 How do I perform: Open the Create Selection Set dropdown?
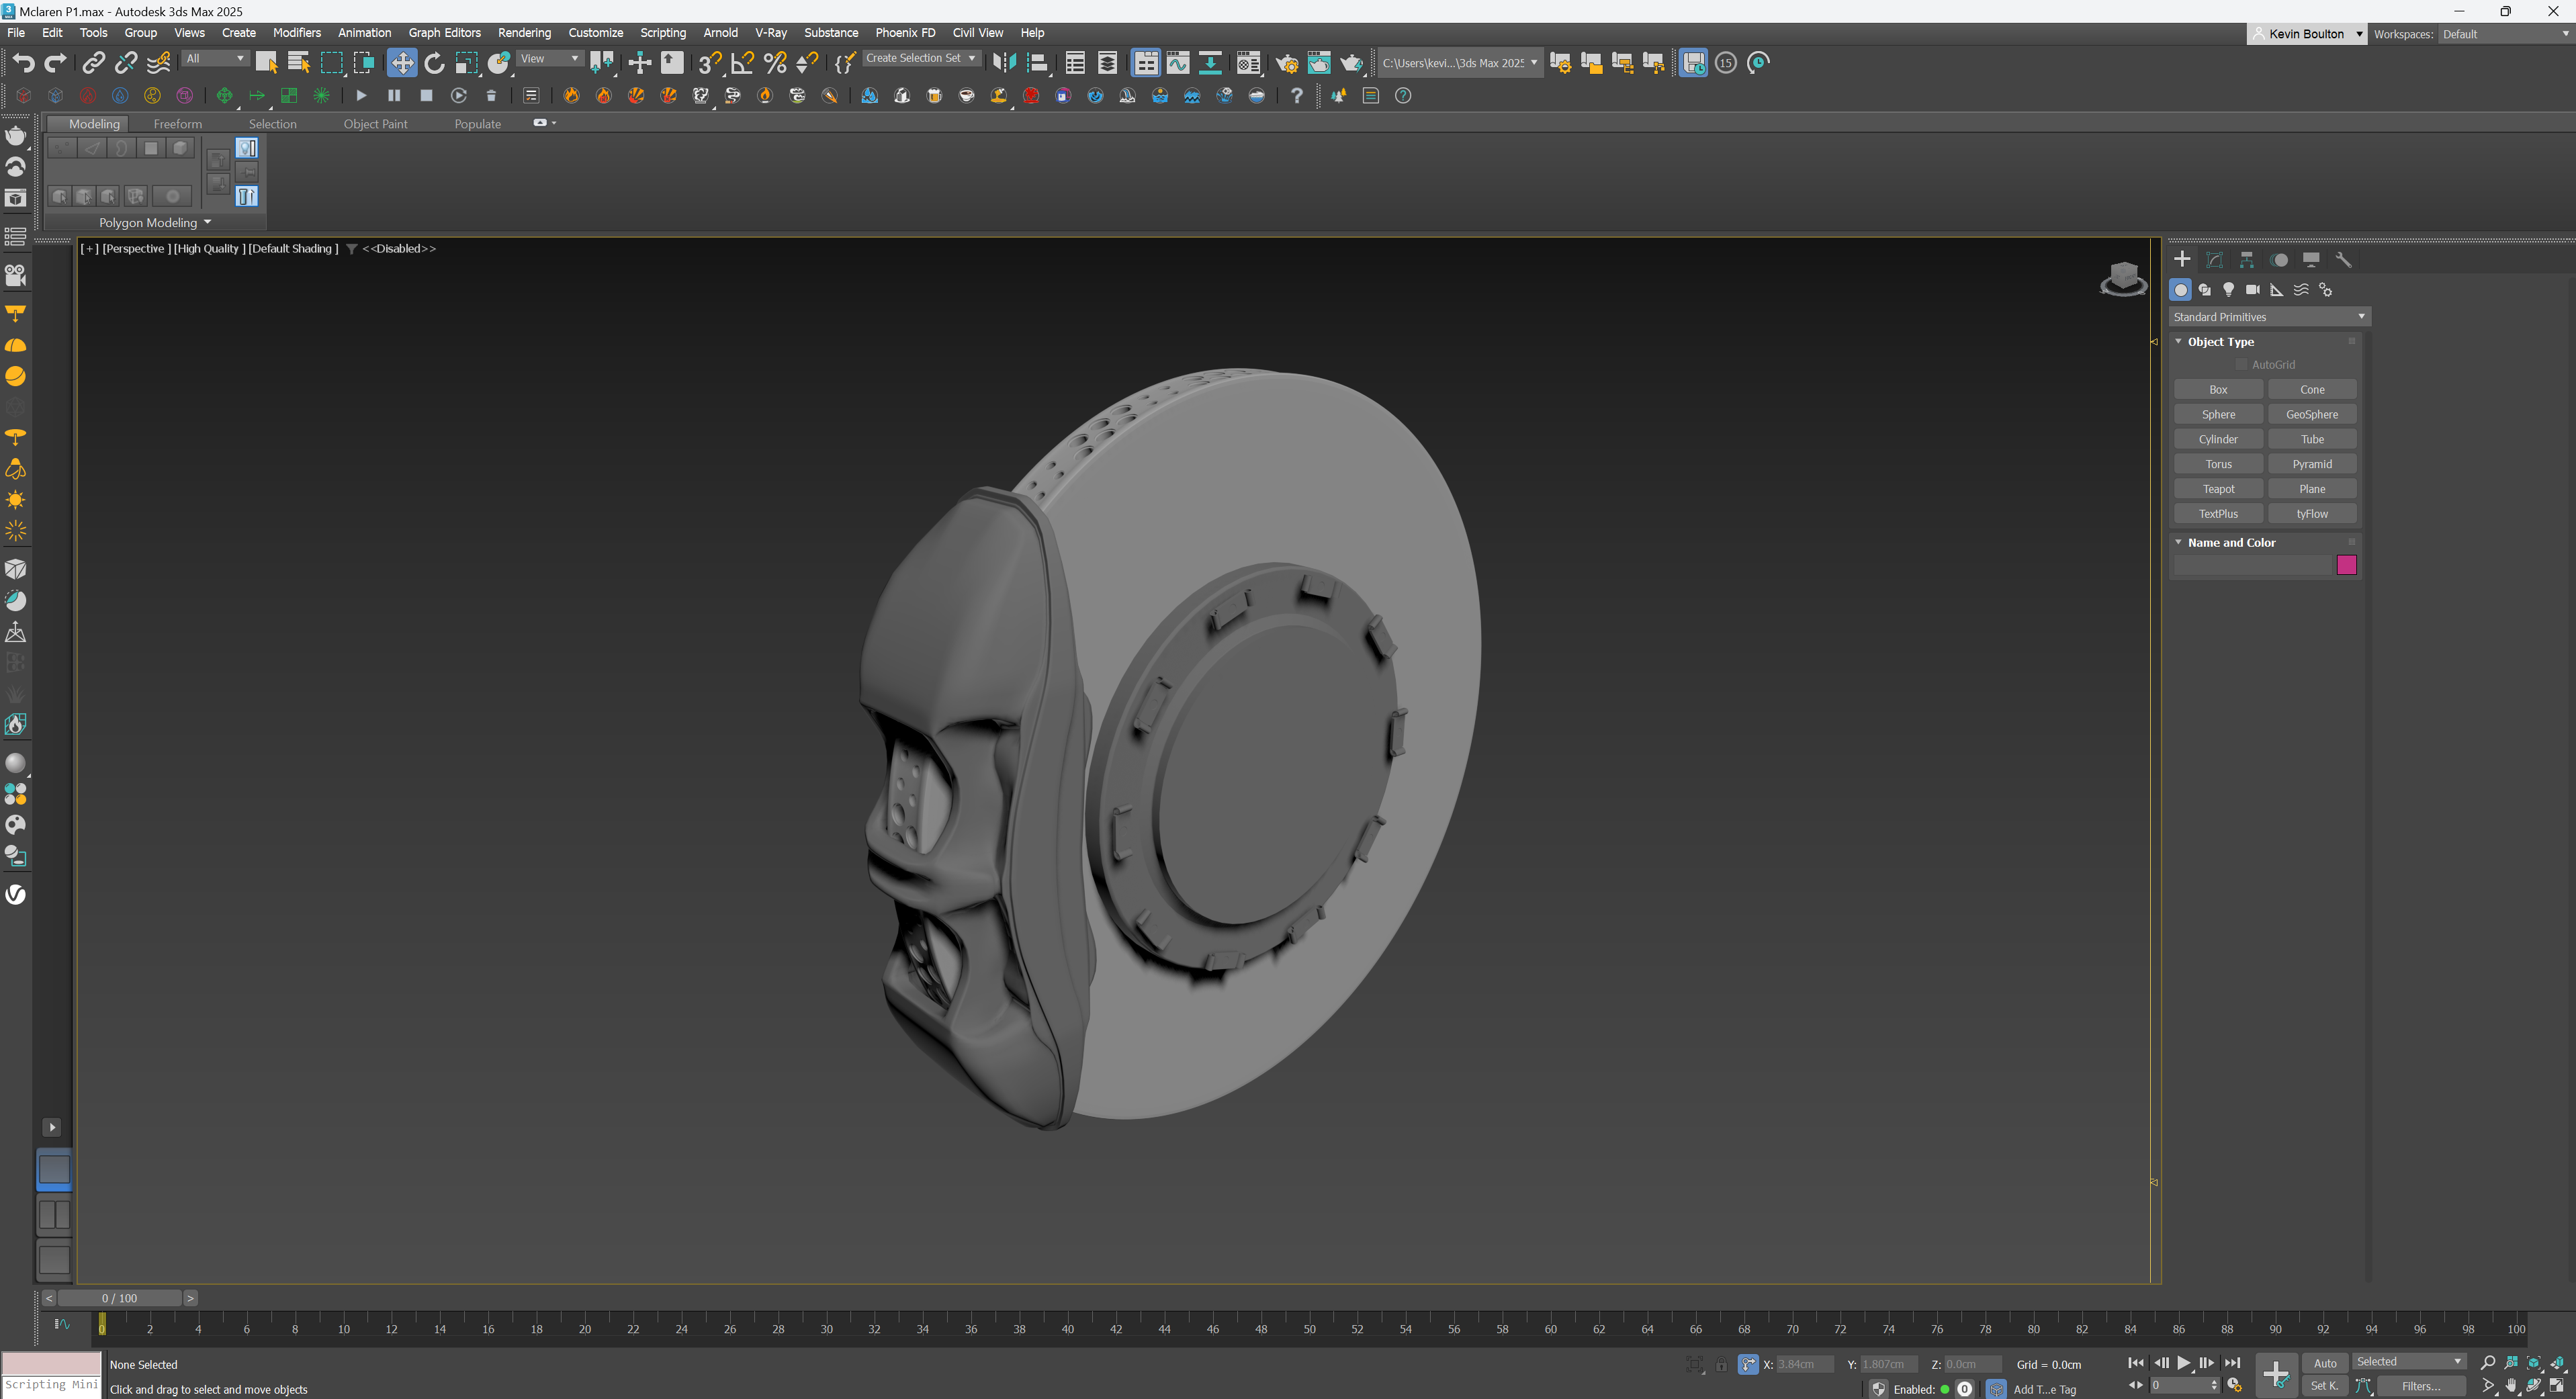(x=921, y=58)
